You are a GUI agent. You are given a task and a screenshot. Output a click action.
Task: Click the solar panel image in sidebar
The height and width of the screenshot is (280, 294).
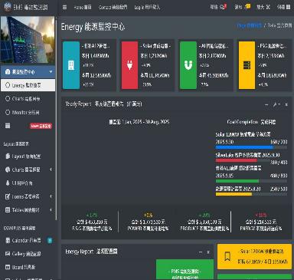coord(28,40)
